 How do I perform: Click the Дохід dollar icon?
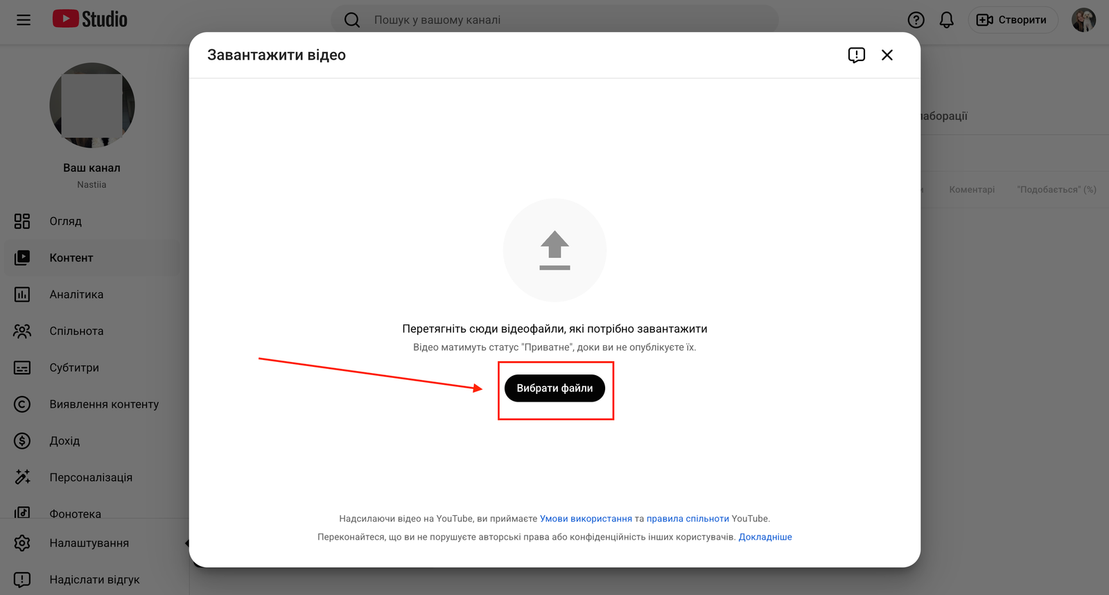coord(22,441)
